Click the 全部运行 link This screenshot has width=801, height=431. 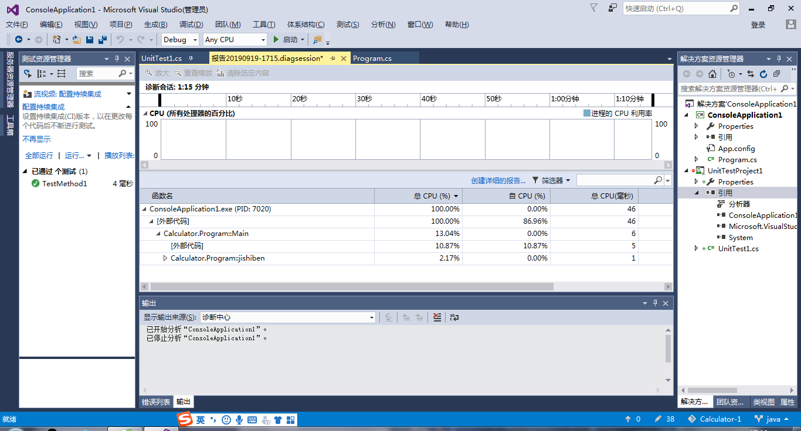[x=39, y=155]
